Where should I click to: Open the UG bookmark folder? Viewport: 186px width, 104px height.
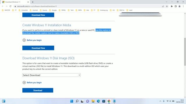[x=112, y=10]
